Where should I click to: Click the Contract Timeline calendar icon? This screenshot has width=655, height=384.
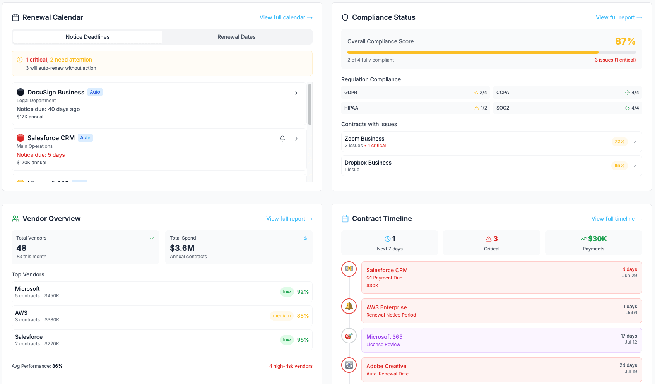[344, 218]
